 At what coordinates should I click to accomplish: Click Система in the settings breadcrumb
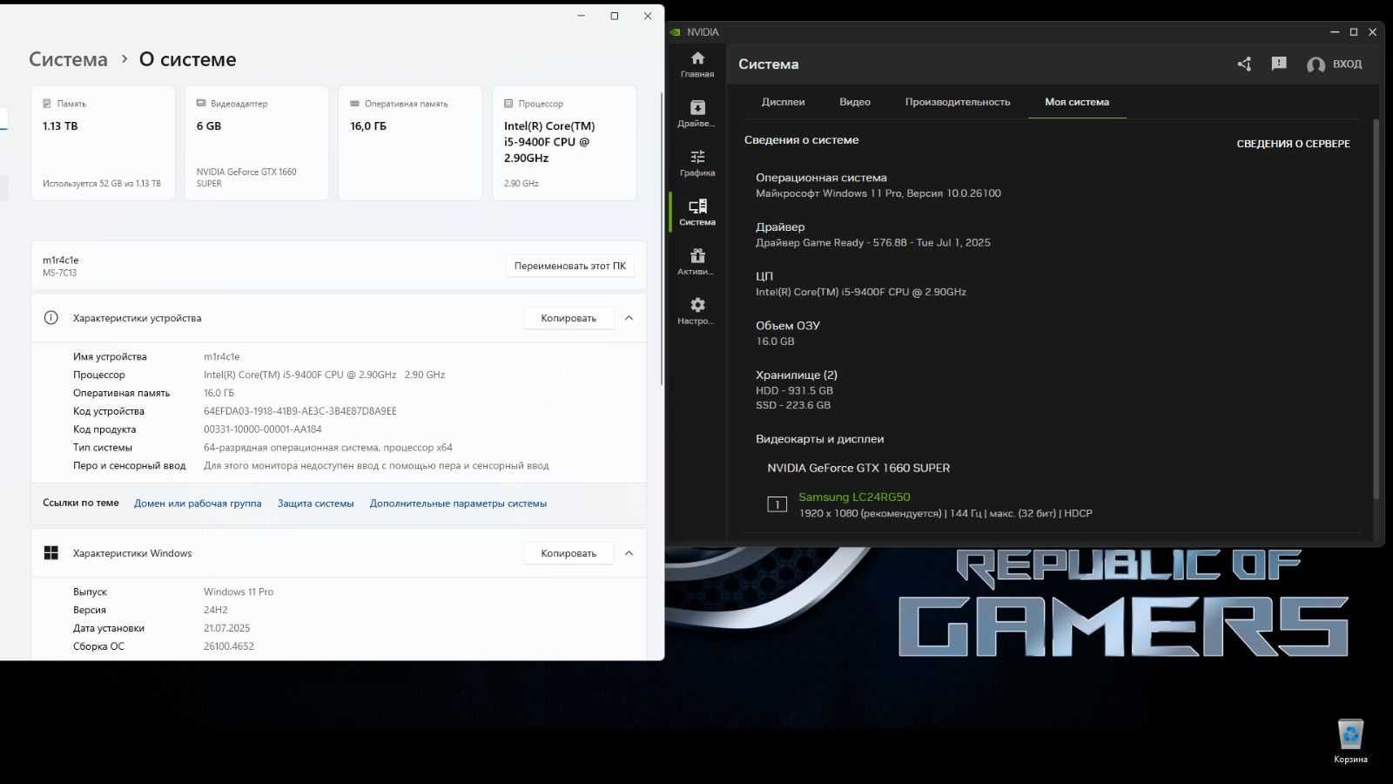(68, 59)
